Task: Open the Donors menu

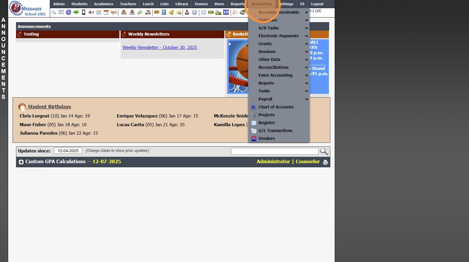Action: pos(201,4)
